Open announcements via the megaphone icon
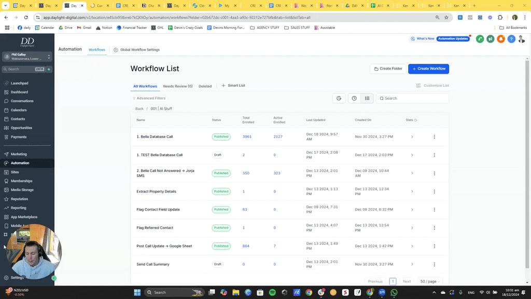This screenshot has width=531, height=299. [x=491, y=38]
